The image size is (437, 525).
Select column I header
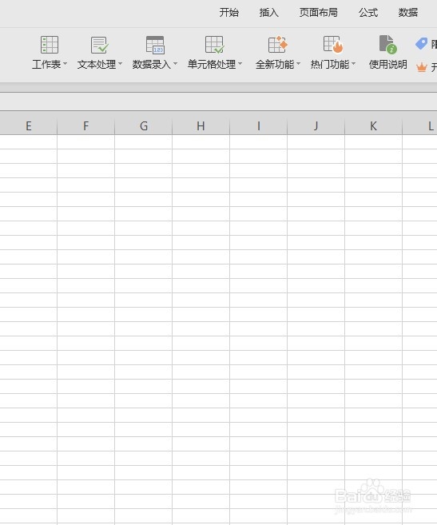click(259, 126)
